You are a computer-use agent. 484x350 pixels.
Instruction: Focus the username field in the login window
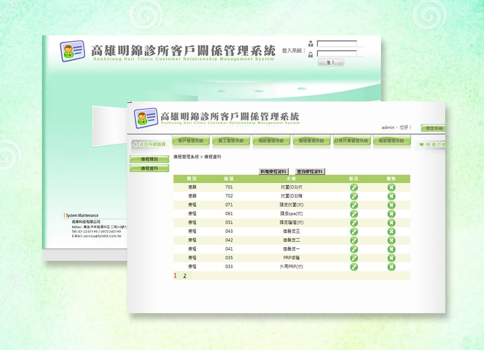tap(337, 43)
